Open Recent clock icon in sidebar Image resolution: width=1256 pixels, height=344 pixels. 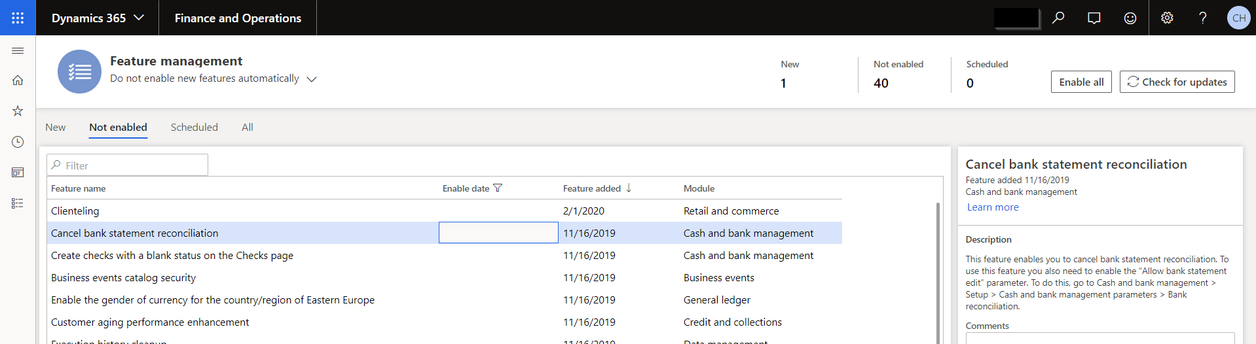18,142
